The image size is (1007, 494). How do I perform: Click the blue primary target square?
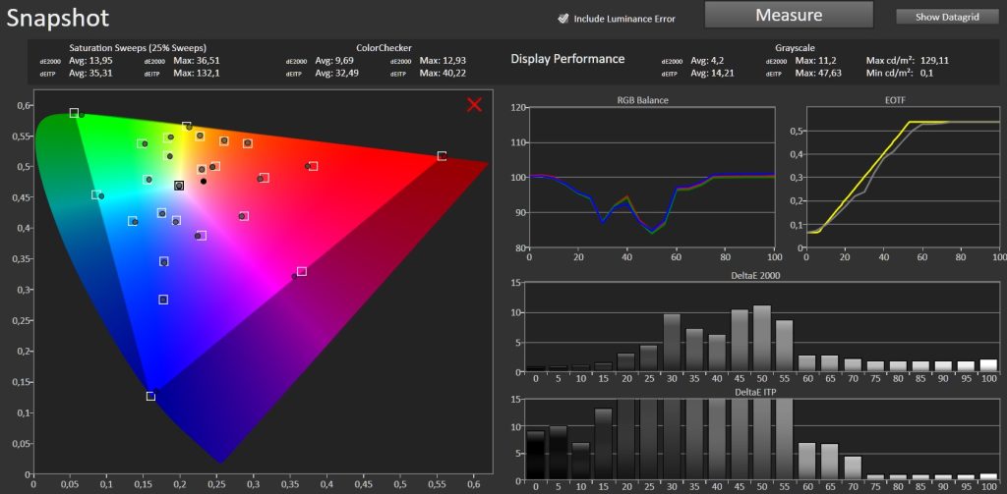coord(150,396)
